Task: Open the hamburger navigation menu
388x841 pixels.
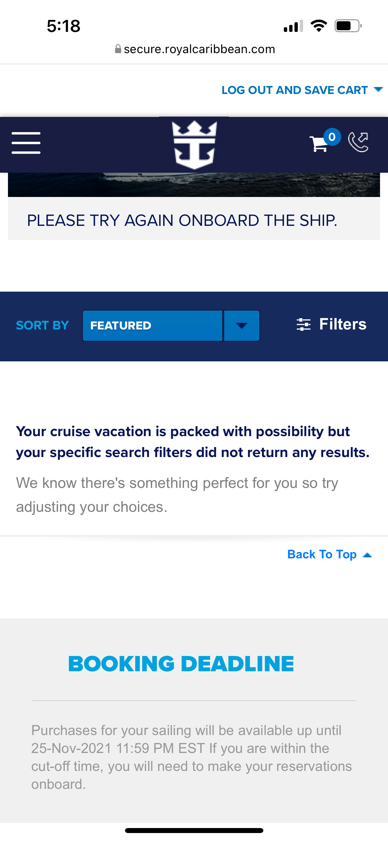Action: (26, 143)
